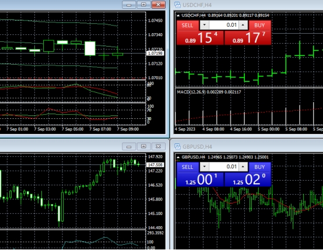Maximize the top-left chart window
Image resolution: width=323 pixels, height=250 pixels.
(143, 5)
